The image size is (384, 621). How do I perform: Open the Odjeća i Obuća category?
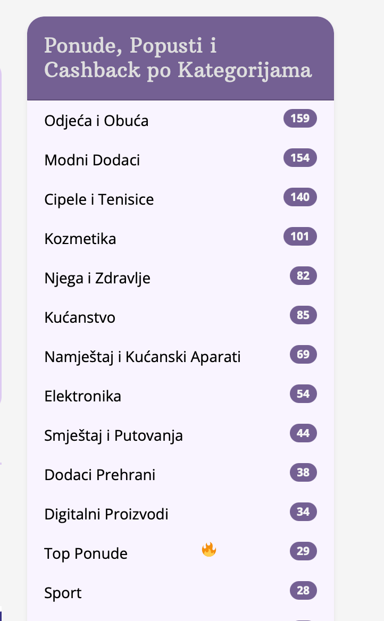[96, 121]
